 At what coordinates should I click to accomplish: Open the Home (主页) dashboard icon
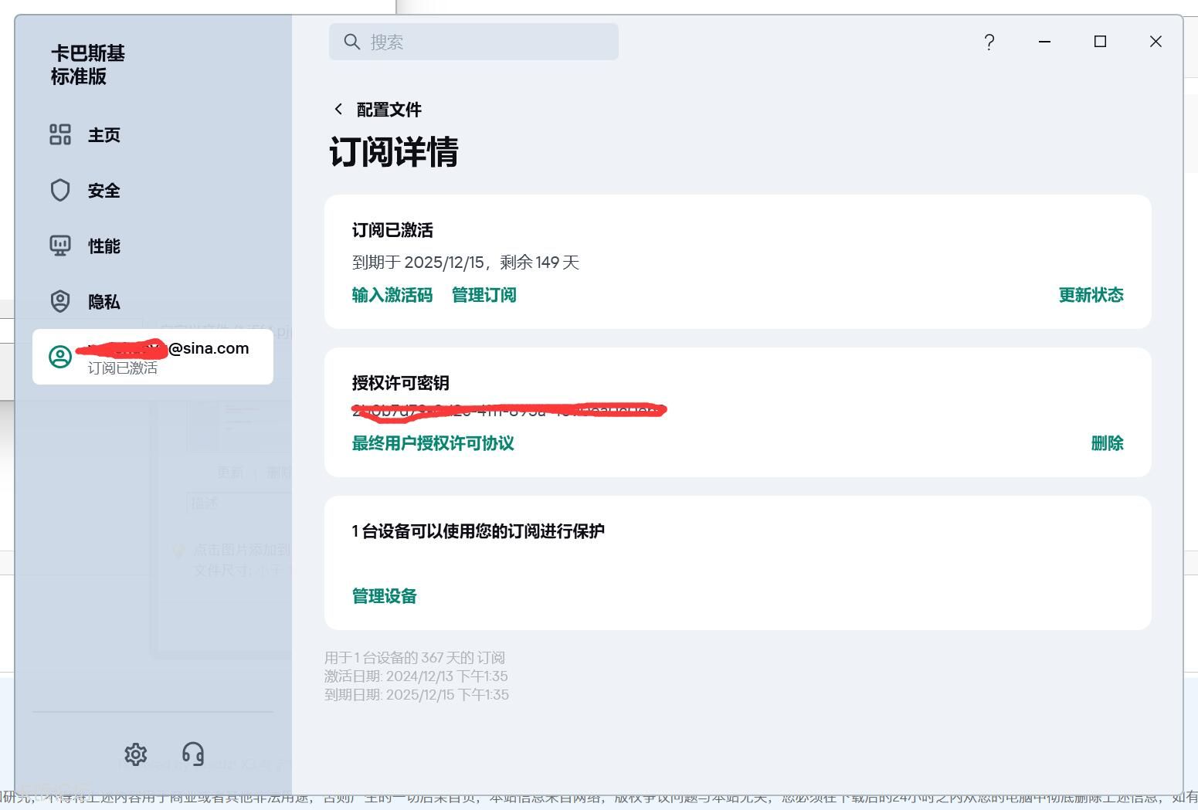pos(60,135)
